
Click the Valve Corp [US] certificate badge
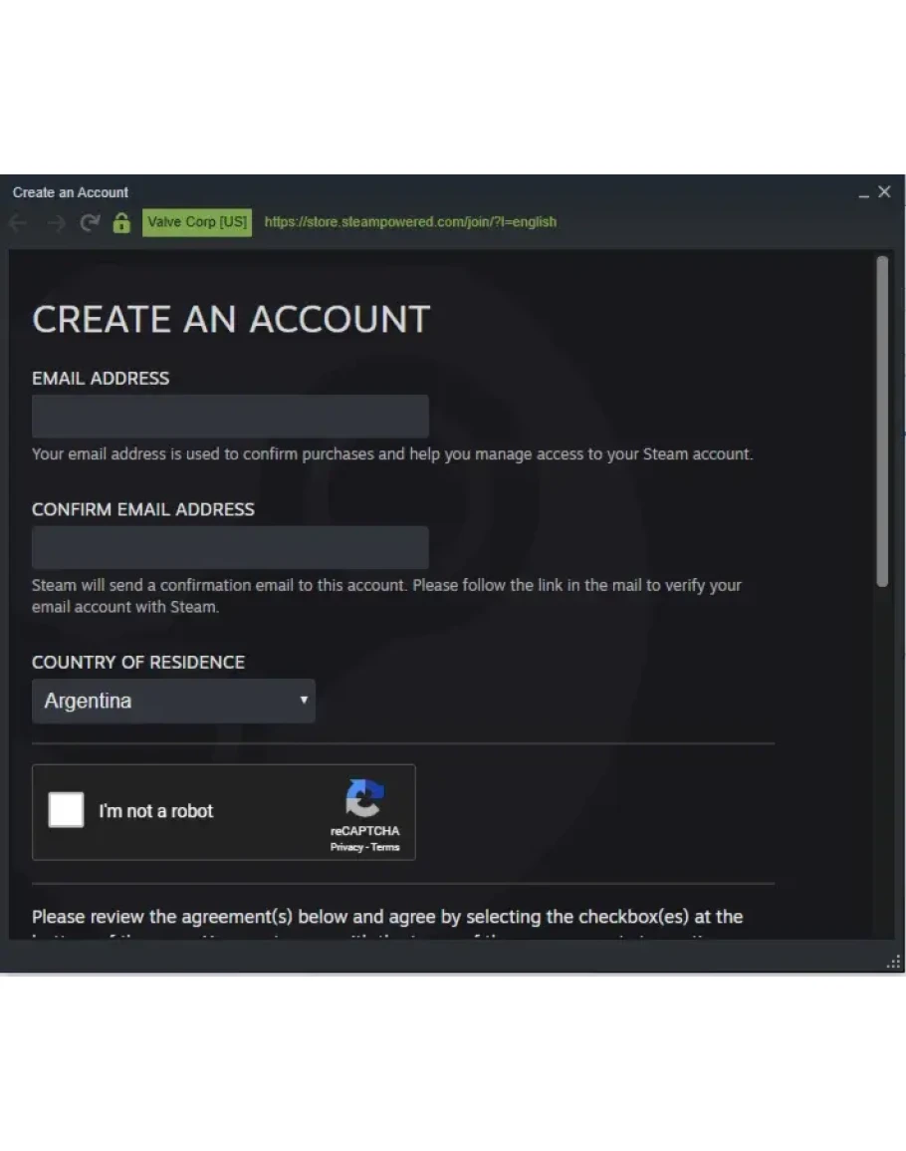197,222
